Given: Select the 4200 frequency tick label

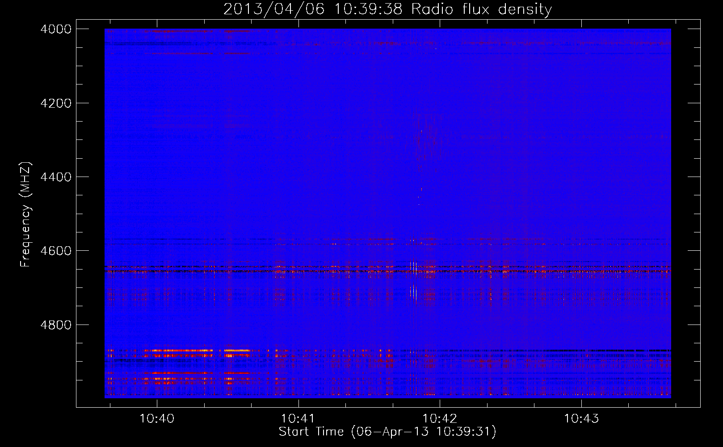Looking at the screenshot, I should tap(56, 103).
